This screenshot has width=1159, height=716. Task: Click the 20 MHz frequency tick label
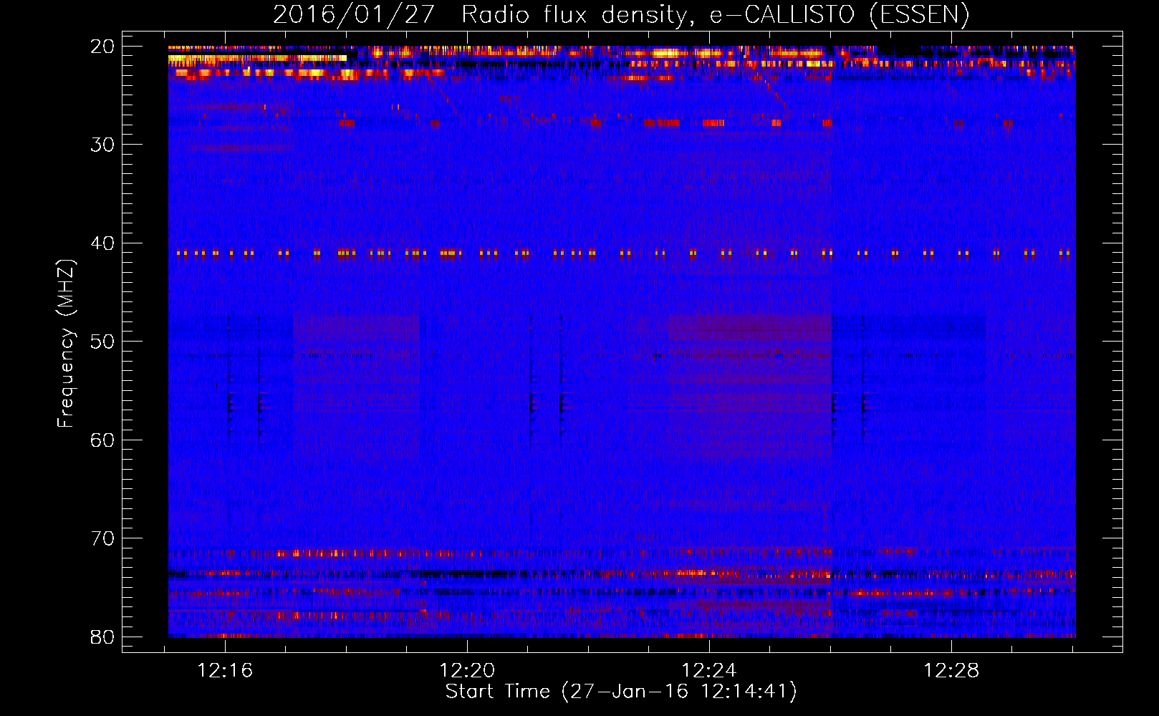(x=102, y=47)
